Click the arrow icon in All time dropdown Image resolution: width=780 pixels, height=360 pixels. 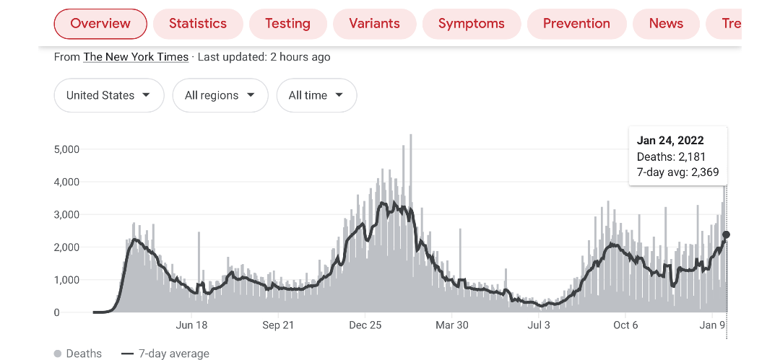point(339,95)
